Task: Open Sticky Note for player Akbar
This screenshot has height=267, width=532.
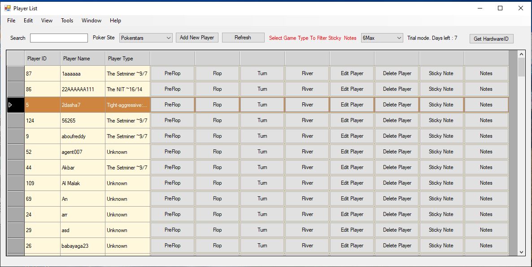Action: coord(441,167)
